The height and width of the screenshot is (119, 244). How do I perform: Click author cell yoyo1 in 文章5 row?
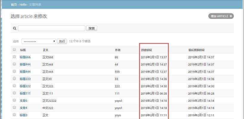tap(118, 101)
